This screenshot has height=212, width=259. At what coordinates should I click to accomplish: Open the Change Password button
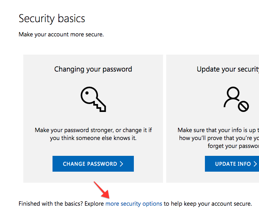click(93, 164)
